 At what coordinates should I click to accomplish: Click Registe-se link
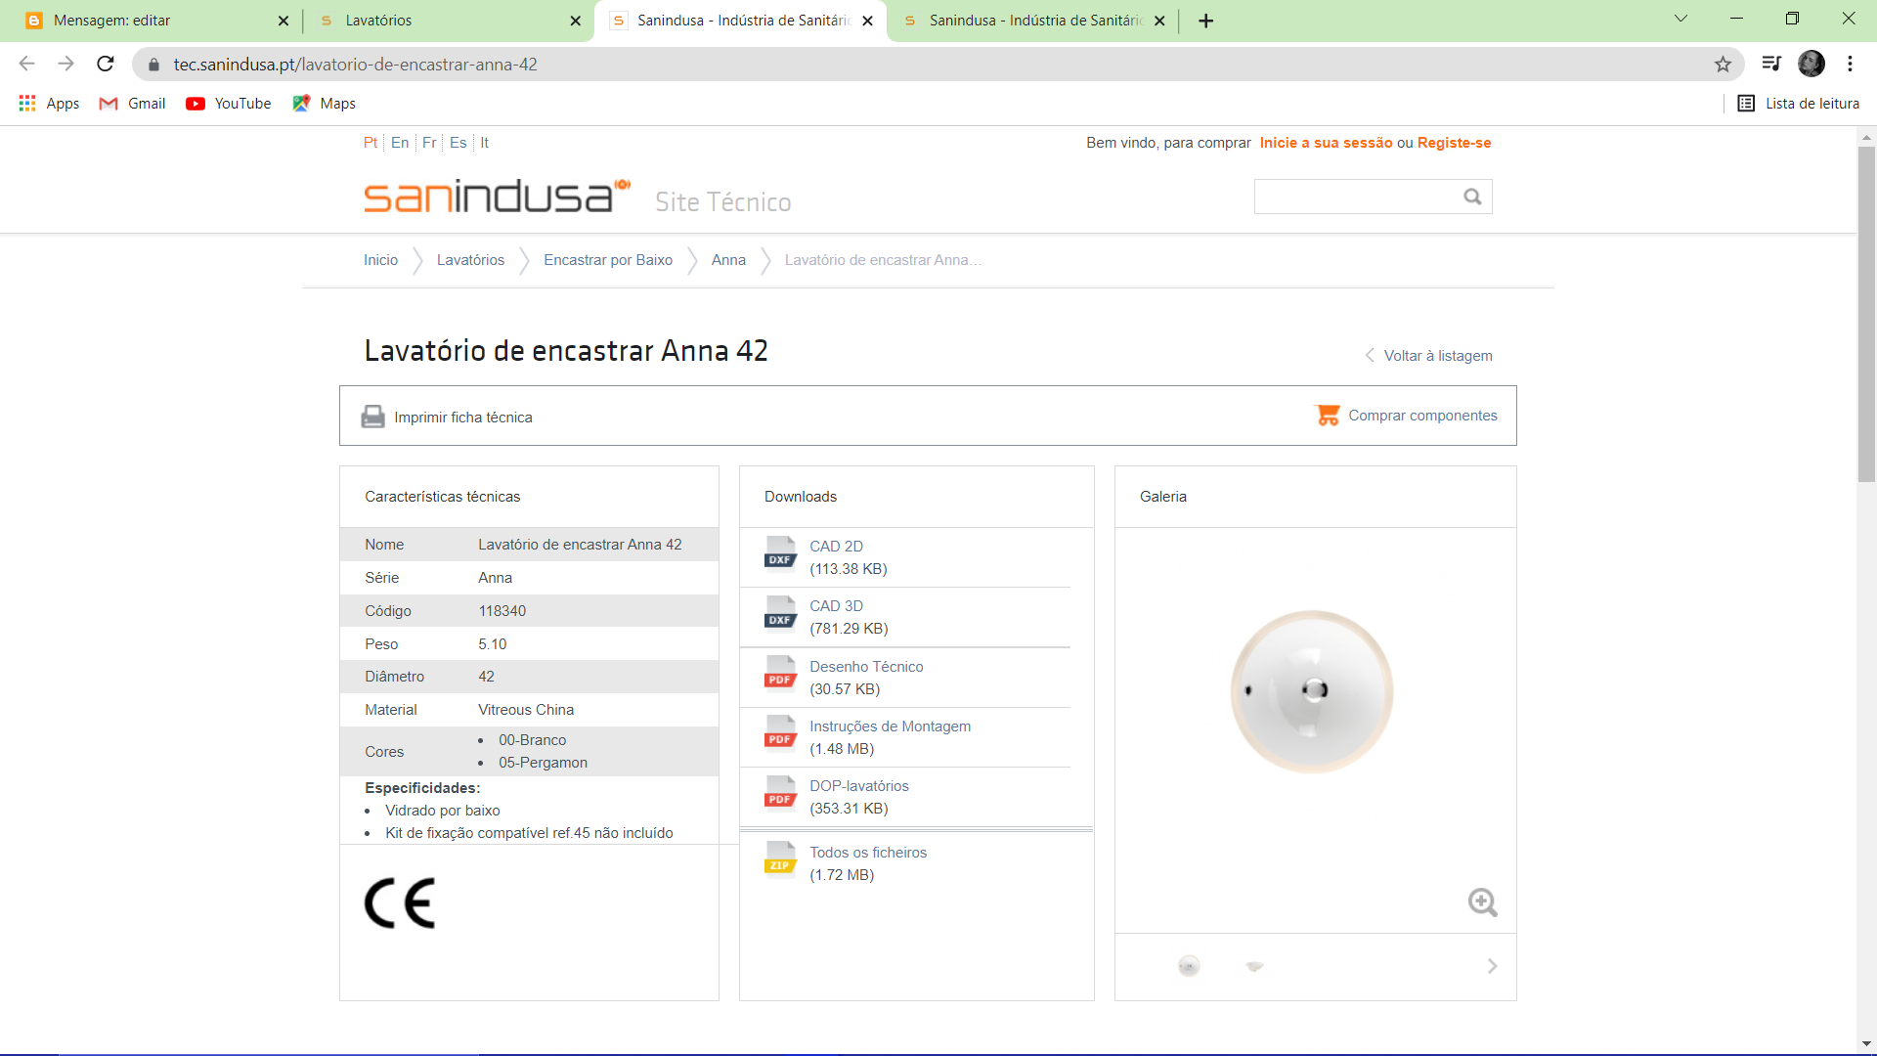pyautogui.click(x=1454, y=143)
